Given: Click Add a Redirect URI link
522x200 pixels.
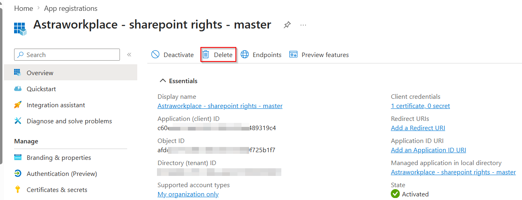Looking at the screenshot, I should [418, 128].
